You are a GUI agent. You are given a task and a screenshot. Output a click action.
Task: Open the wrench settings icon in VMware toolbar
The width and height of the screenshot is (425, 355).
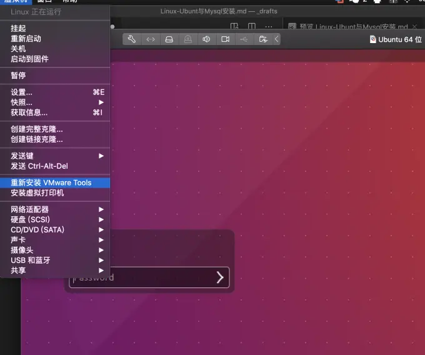pos(132,39)
